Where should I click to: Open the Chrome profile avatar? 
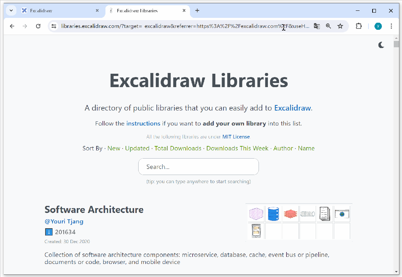pyautogui.click(x=378, y=26)
